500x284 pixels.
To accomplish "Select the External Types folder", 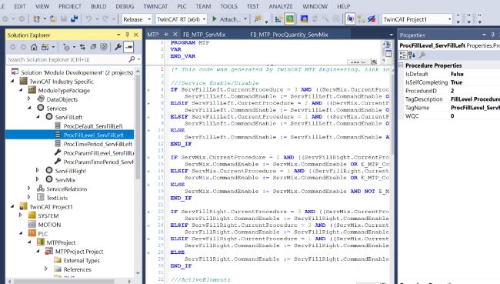I will [82, 260].
